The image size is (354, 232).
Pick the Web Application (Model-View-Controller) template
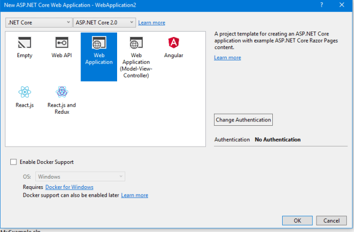(136, 57)
